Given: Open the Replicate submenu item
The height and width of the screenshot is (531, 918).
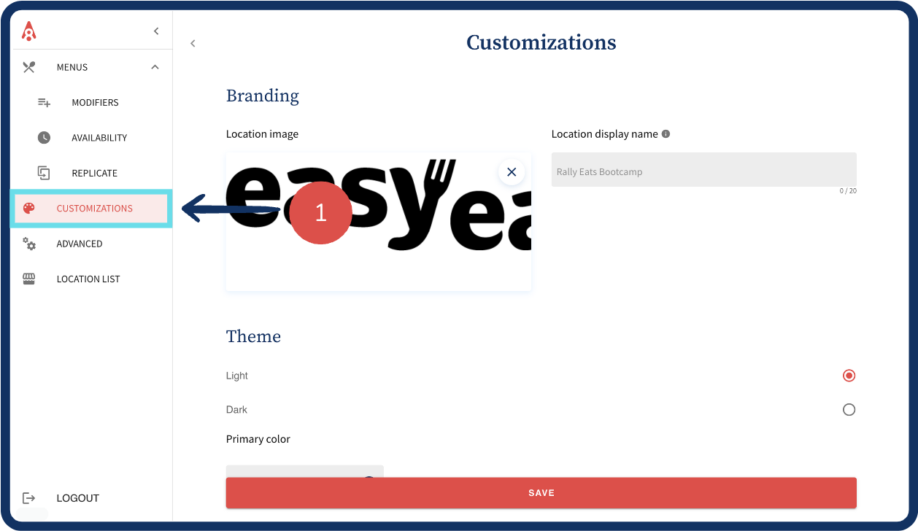Looking at the screenshot, I should click(94, 173).
